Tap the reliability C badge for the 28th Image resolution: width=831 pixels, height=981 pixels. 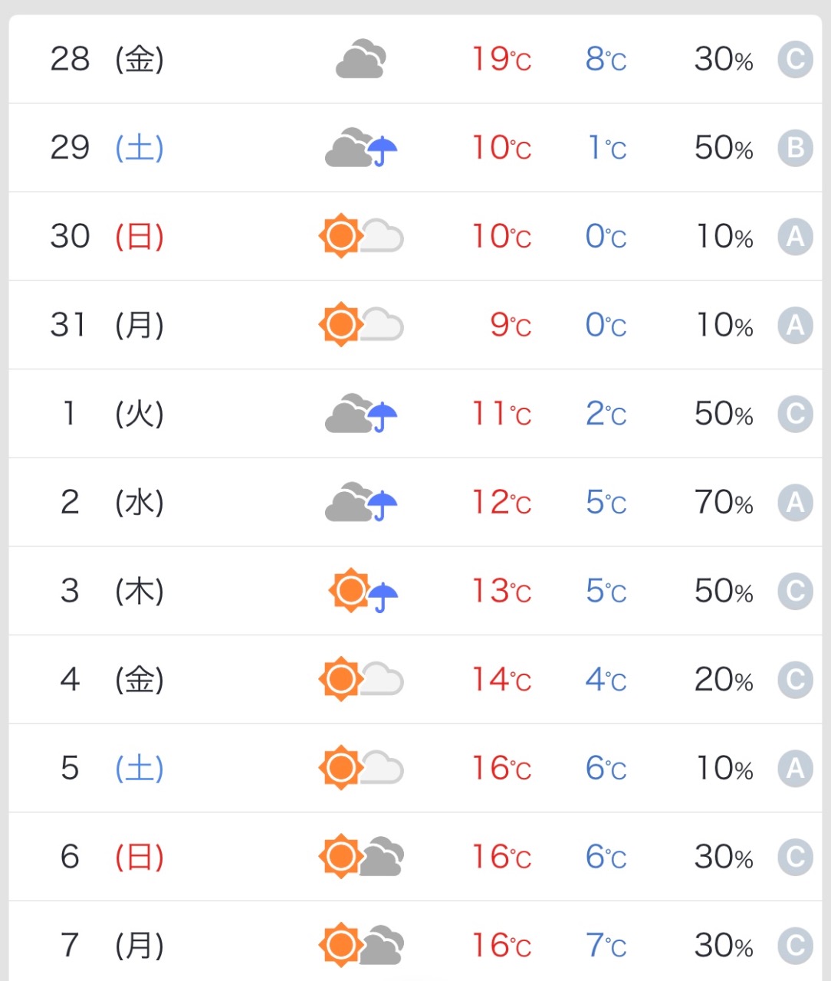(795, 59)
